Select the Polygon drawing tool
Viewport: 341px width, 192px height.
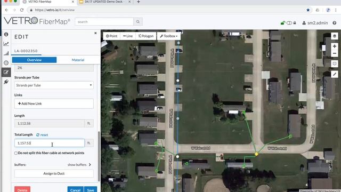[146, 36]
